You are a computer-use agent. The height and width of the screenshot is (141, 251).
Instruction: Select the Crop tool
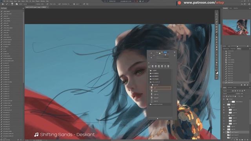(216, 24)
